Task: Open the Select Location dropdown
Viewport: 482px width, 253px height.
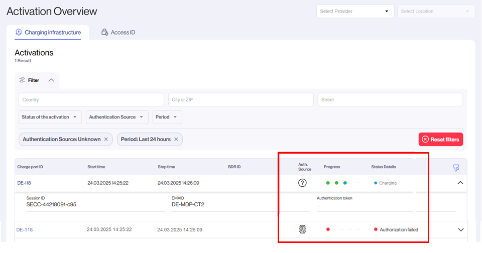Action: pyautogui.click(x=436, y=12)
